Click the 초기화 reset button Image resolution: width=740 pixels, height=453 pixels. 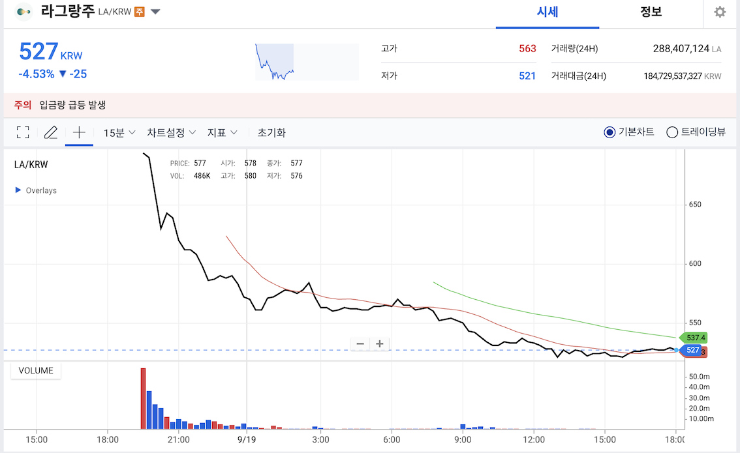(x=271, y=132)
